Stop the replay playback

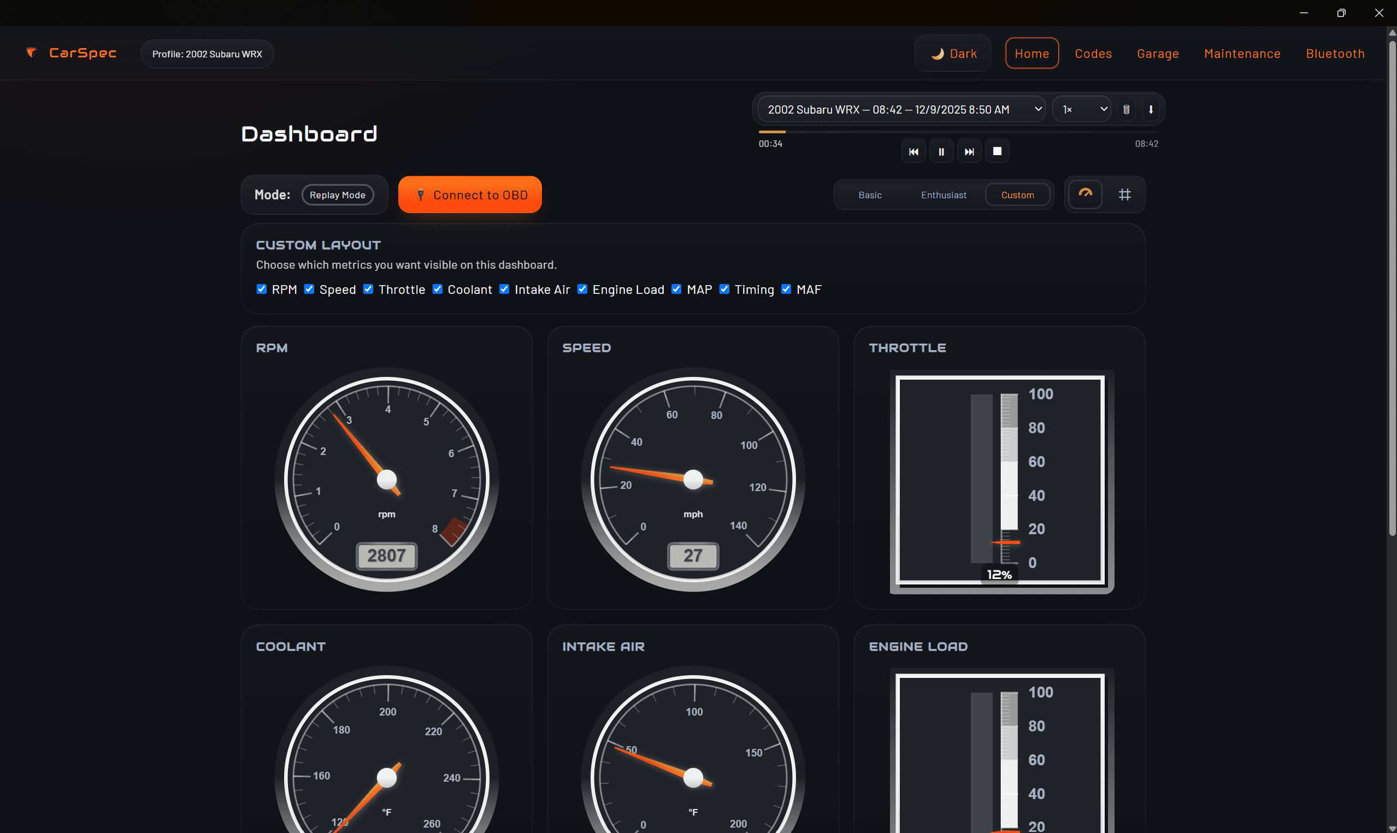pos(998,151)
